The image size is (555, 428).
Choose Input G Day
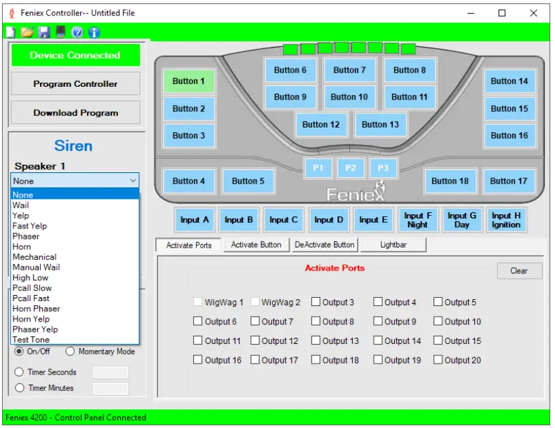pyautogui.click(x=462, y=220)
